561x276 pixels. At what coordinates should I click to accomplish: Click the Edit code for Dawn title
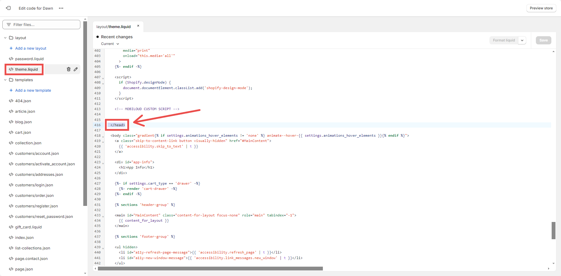coord(36,8)
